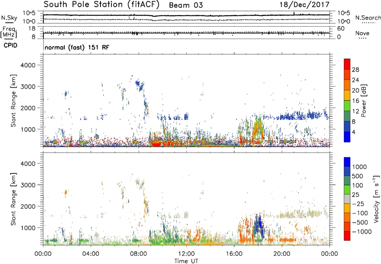Click the -500 tick on Velocity colorbar
Image resolution: width=381 pixels, height=264 pixels.
tap(360, 223)
